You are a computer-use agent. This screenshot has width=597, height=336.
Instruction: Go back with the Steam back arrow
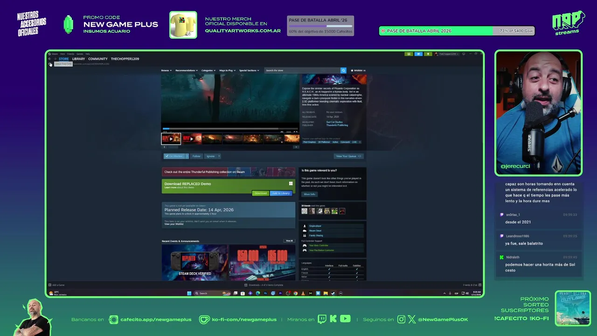(x=49, y=59)
